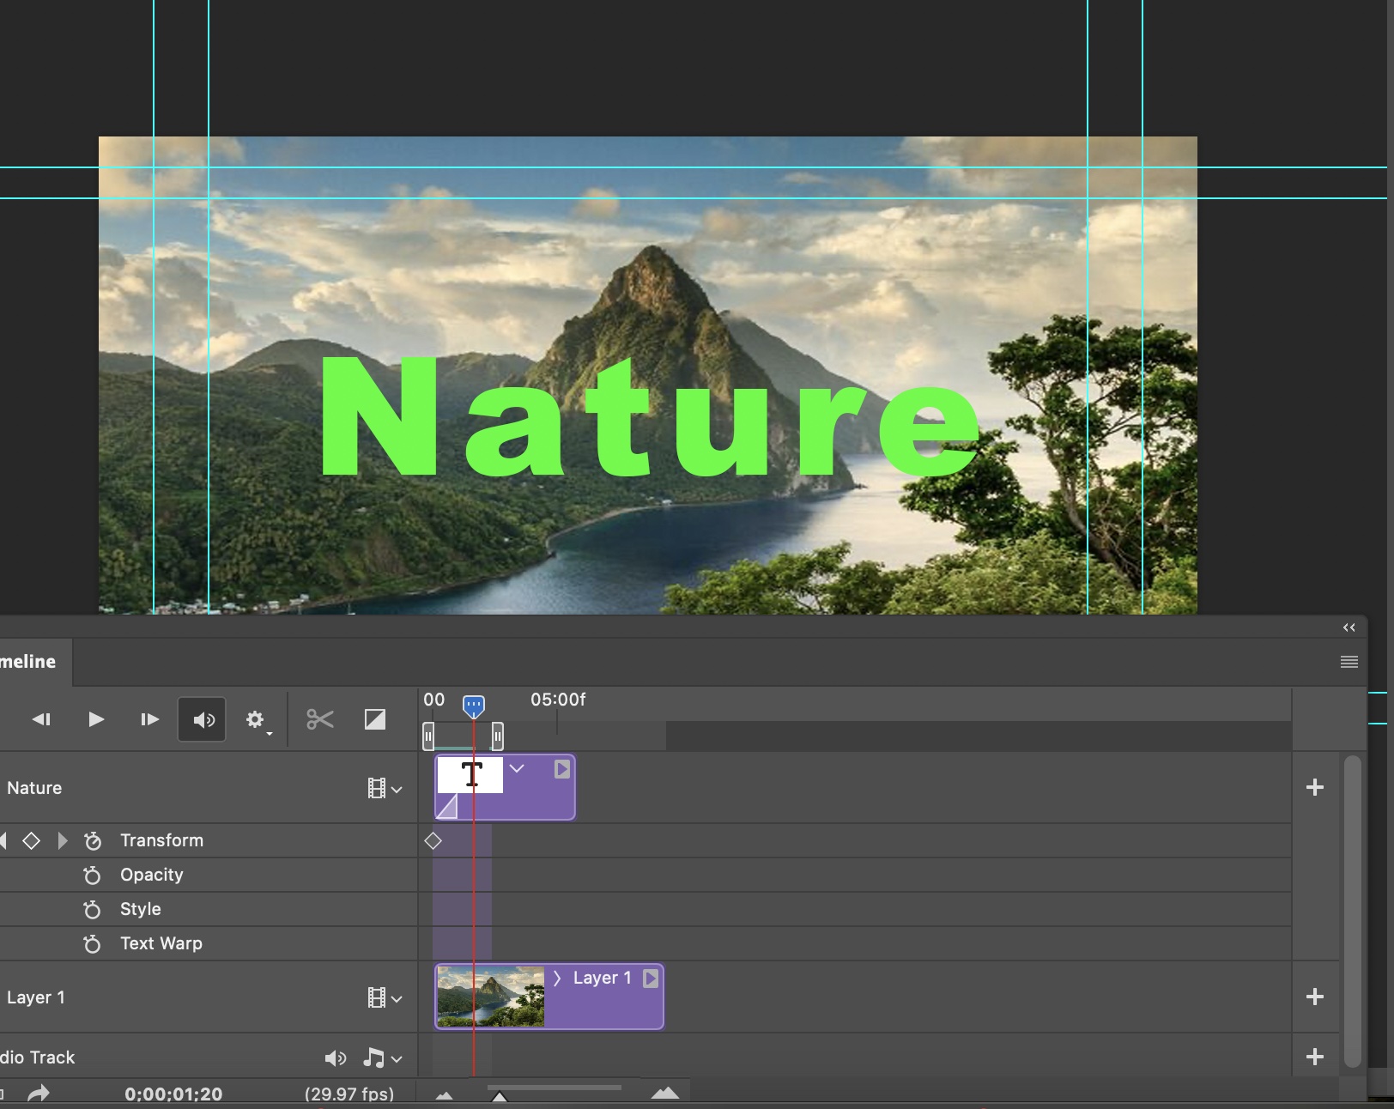1394x1109 pixels.
Task: Click the next-frame playback icon
Action: click(x=149, y=719)
